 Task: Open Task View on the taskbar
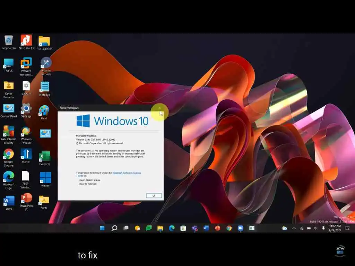(126, 228)
